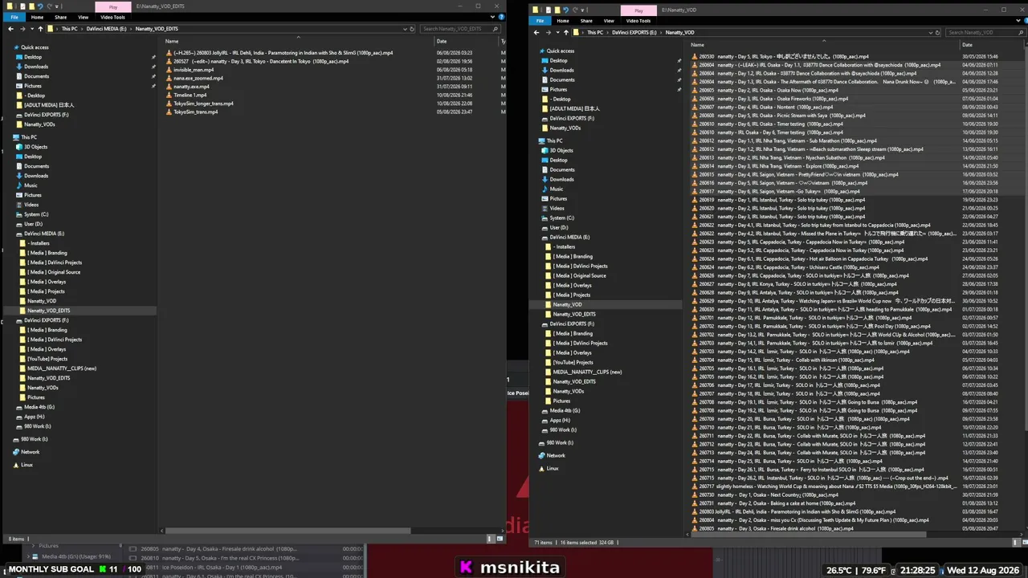Select Network icon in left window sidebar
Image resolution: width=1028 pixels, height=578 pixels.
point(15,452)
